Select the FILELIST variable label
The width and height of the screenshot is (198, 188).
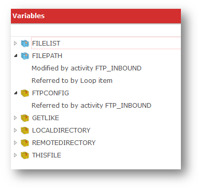click(x=46, y=44)
